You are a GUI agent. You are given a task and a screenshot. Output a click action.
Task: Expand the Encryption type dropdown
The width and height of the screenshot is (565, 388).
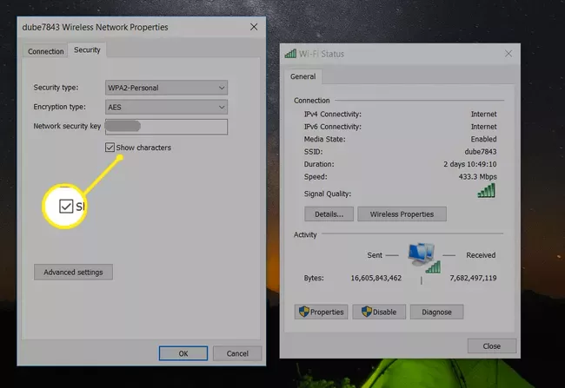click(165, 107)
